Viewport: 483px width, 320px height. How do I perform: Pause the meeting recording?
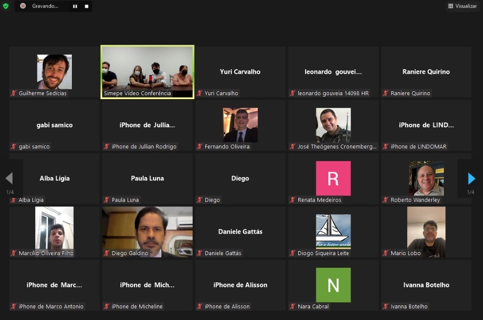coord(75,6)
